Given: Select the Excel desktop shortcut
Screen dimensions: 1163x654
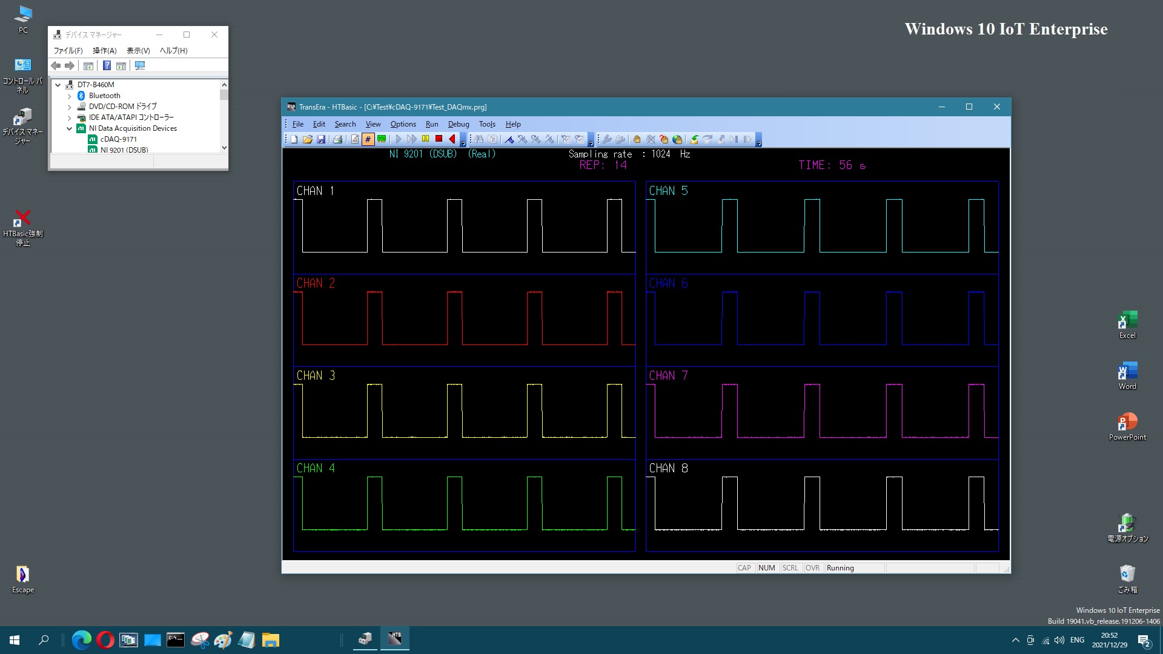Looking at the screenshot, I should click(x=1127, y=325).
